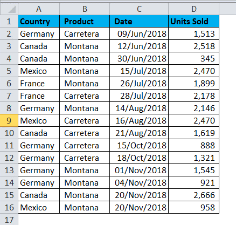Click Carretera cell in row 10

85,133
